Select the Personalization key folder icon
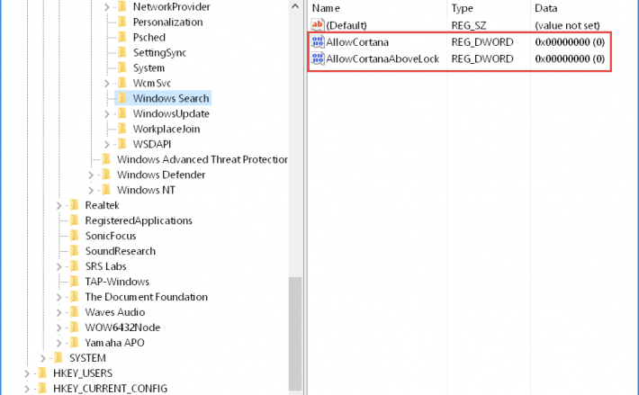This screenshot has height=395, width=639. pyautogui.click(x=122, y=22)
